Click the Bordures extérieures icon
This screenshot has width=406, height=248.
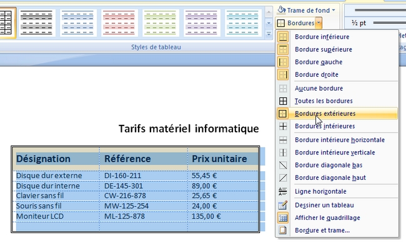tap(283, 114)
